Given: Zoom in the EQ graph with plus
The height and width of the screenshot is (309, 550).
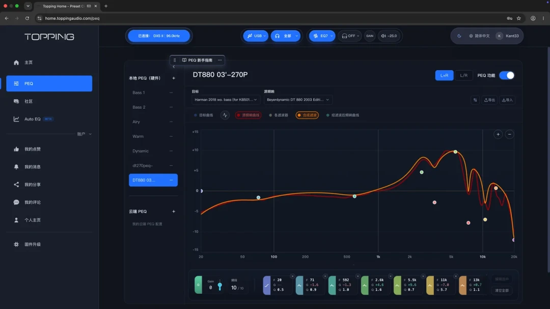Looking at the screenshot, I should 498,134.
